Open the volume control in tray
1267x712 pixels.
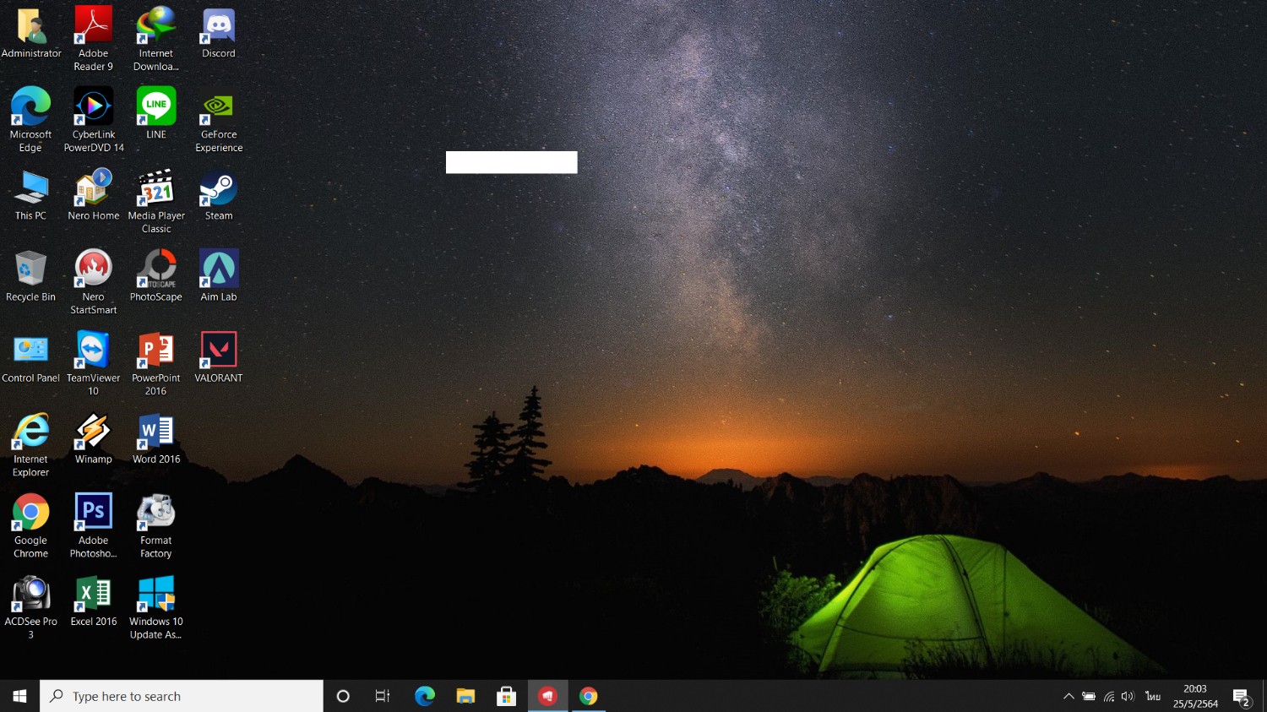[1128, 697]
